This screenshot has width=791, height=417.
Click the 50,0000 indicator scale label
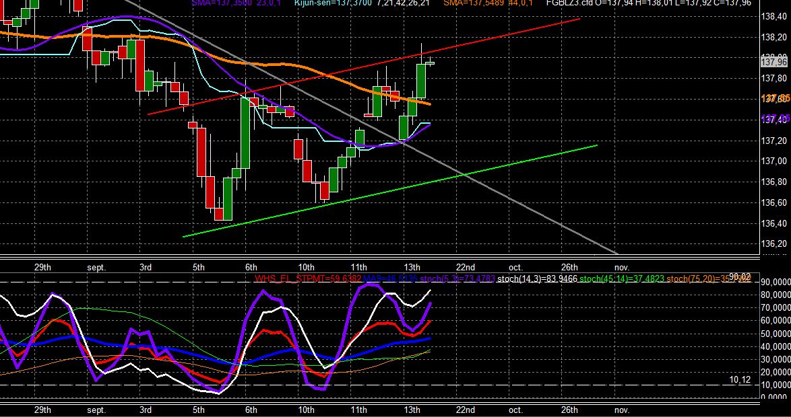776,334
